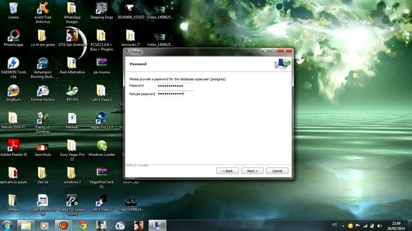The height and width of the screenshot is (231, 412).
Task: Open the Lixeira recycle bin icon
Action: pos(13,11)
